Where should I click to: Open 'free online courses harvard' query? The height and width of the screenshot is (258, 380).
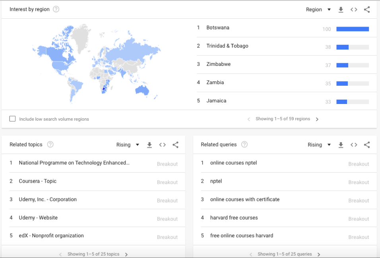pos(242,235)
